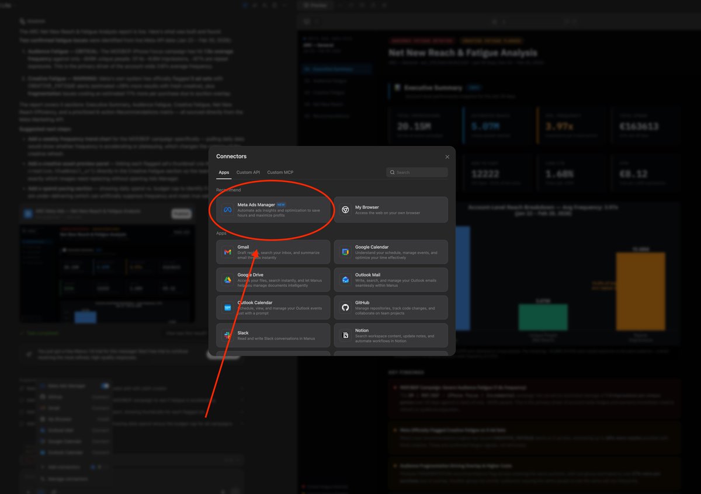Image resolution: width=701 pixels, height=494 pixels.
Task: Open the GitHub octocat icon
Action: click(x=345, y=307)
